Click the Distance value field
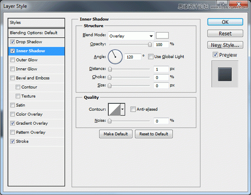 (x=161, y=69)
